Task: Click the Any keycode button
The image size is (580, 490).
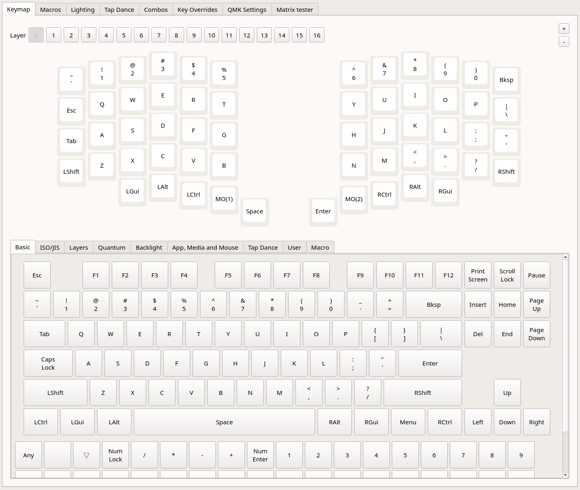Action: tap(29, 455)
